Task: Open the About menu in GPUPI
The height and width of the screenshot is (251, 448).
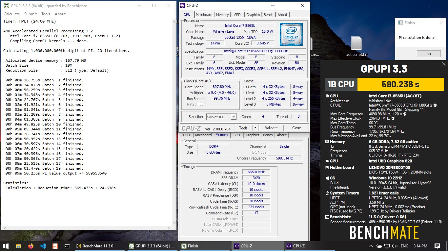Action: coord(60,14)
